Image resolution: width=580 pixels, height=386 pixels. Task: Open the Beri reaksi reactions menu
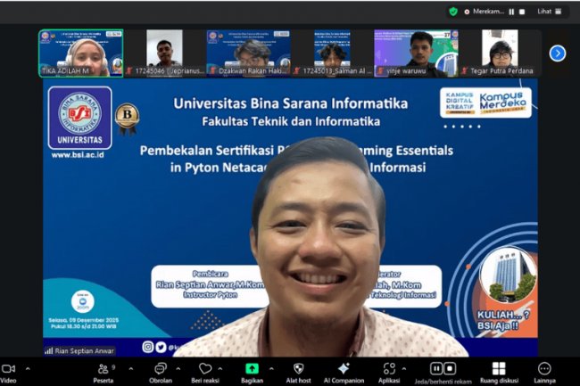click(205, 373)
